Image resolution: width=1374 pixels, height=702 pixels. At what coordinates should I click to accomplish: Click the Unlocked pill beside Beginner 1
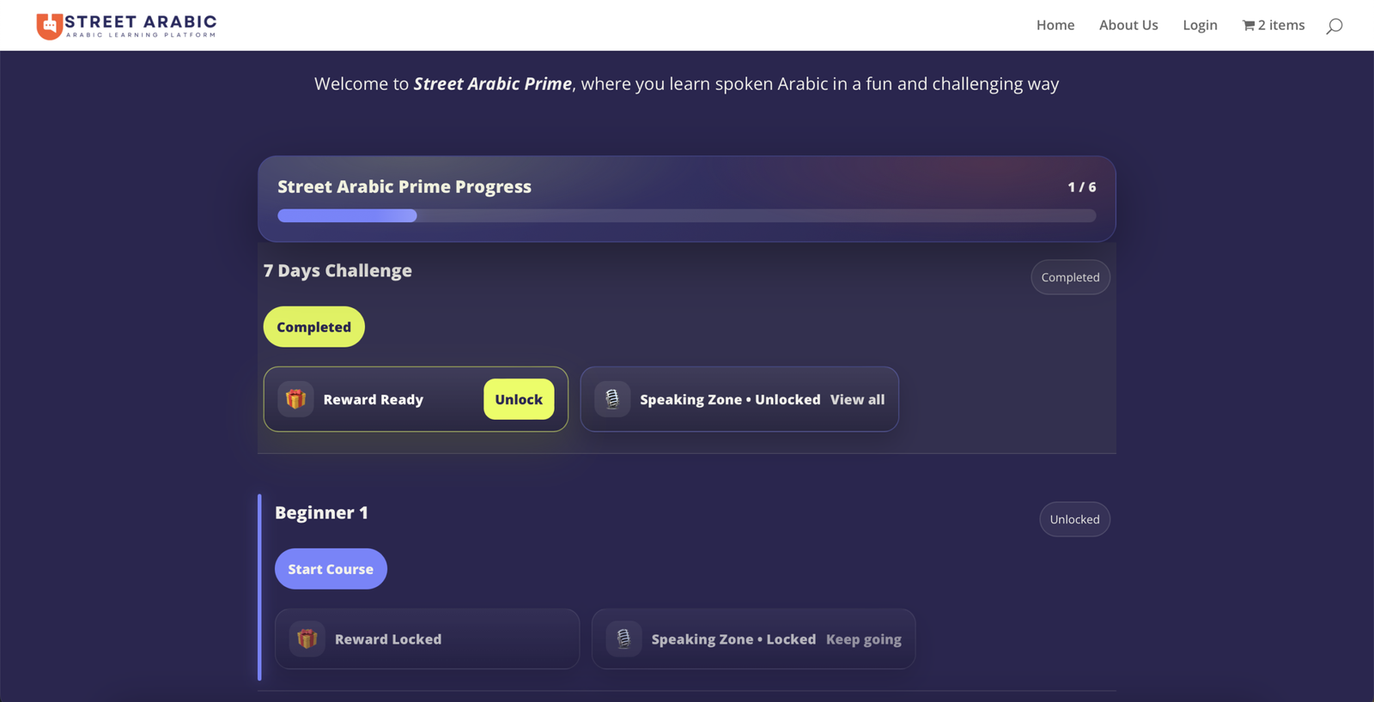pyautogui.click(x=1074, y=518)
